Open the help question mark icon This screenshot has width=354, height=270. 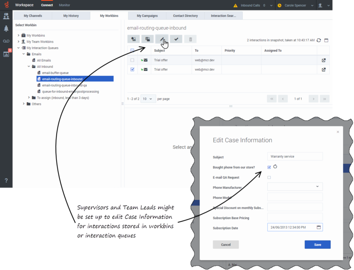point(6,180)
